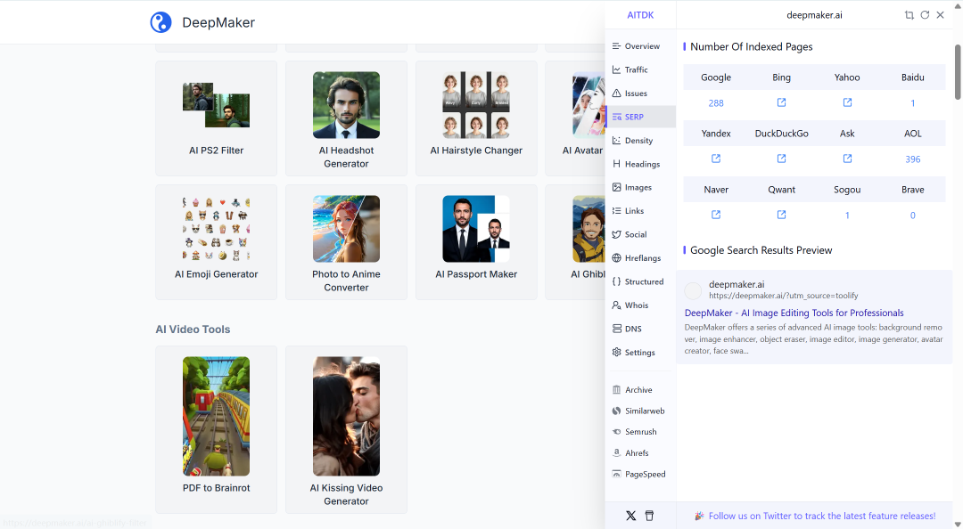Select the SERP sidebar item
Screen dimensions: 963x529
[640, 117]
